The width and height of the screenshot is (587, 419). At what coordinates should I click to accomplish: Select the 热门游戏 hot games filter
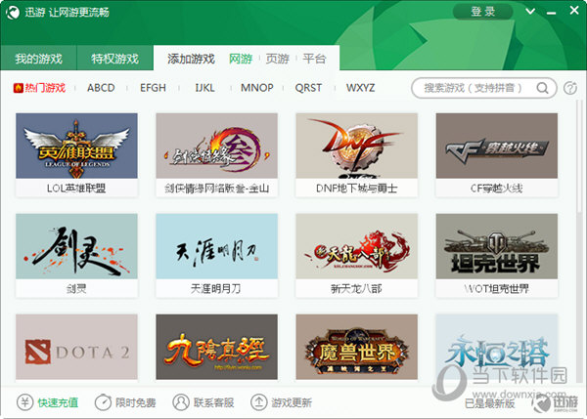pos(40,88)
